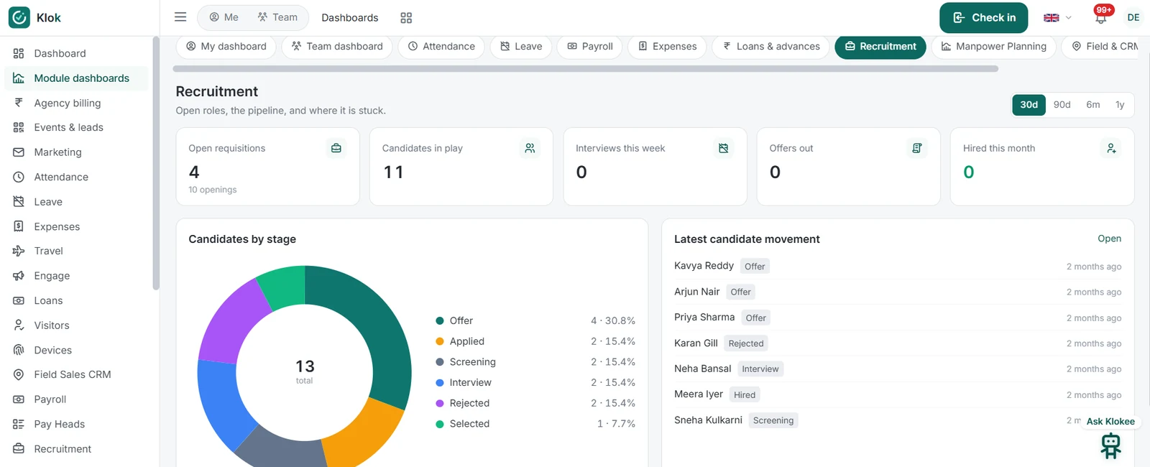Toggle the hamburger menu icon
This screenshot has height=467, width=1150.
(x=180, y=17)
